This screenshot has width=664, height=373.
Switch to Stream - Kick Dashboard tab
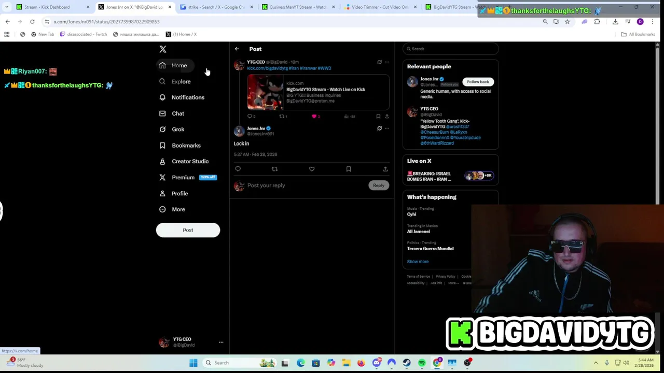click(x=52, y=7)
